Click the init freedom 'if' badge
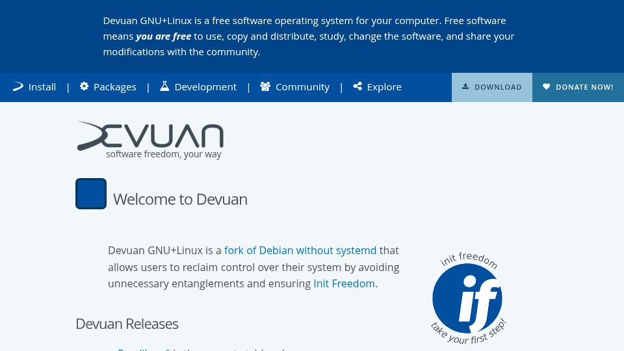The width and height of the screenshot is (624, 351). point(467,298)
